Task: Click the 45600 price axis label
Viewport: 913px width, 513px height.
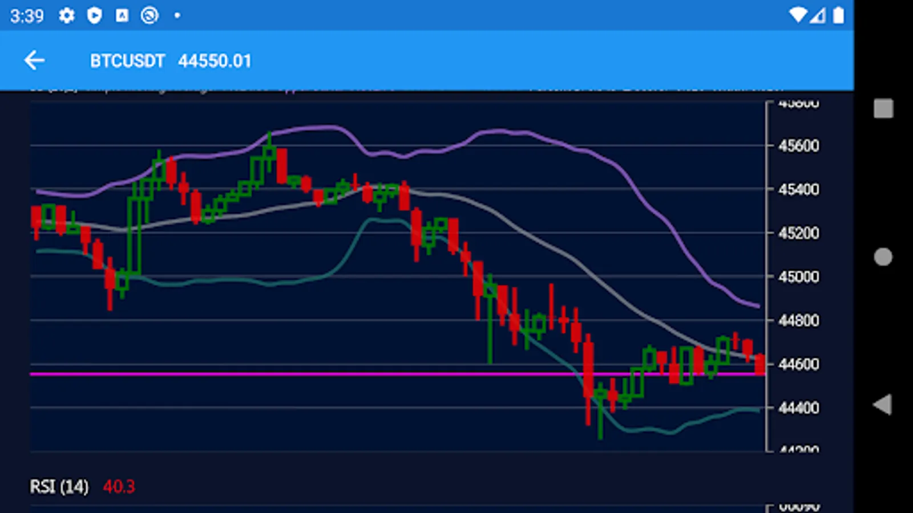Action: click(x=799, y=146)
